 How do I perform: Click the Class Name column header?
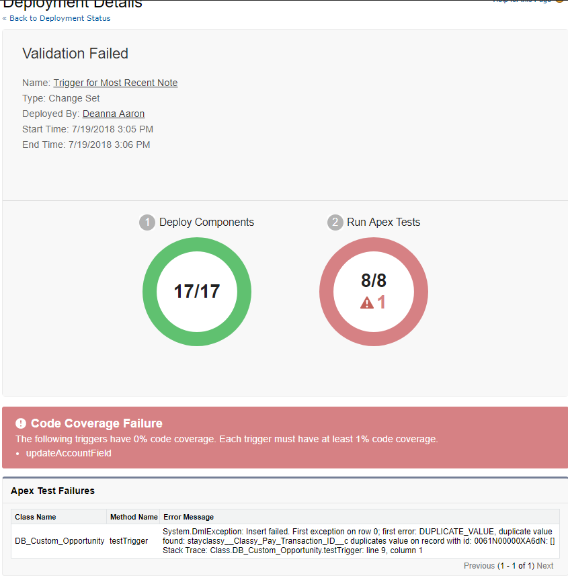(36, 517)
